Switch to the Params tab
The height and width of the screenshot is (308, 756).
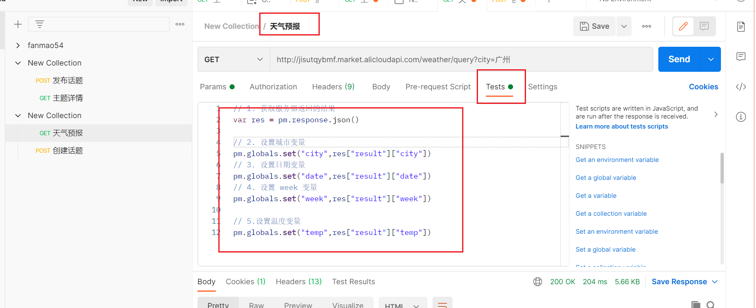[x=217, y=87]
